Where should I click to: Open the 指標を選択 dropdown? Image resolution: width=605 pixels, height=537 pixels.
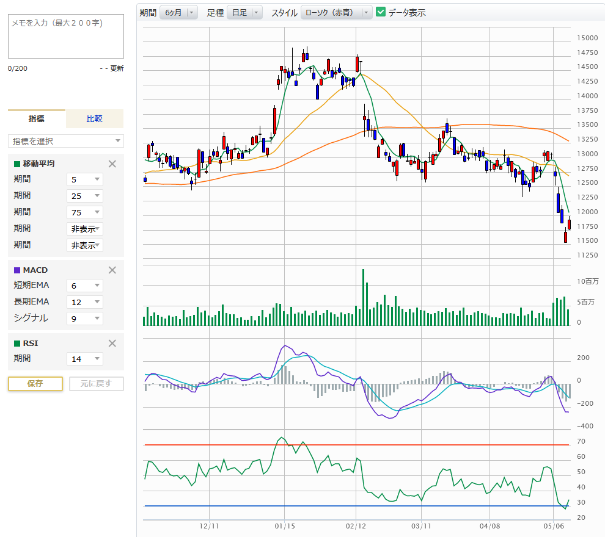pyautogui.click(x=66, y=141)
